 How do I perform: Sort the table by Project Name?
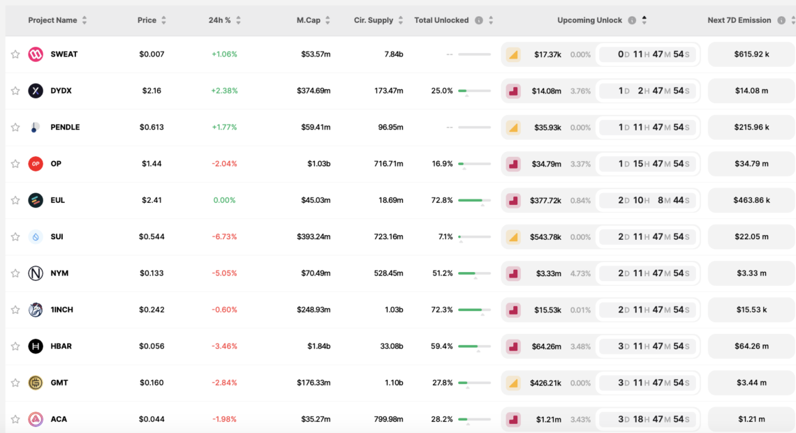point(84,20)
